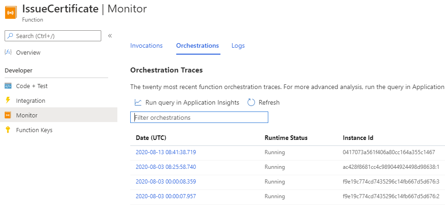This screenshot has width=445, height=206.
Task: Open Code + Test icon
Action: pos(8,86)
